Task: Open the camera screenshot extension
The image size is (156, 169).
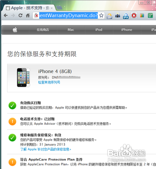Action: tap(118, 16)
